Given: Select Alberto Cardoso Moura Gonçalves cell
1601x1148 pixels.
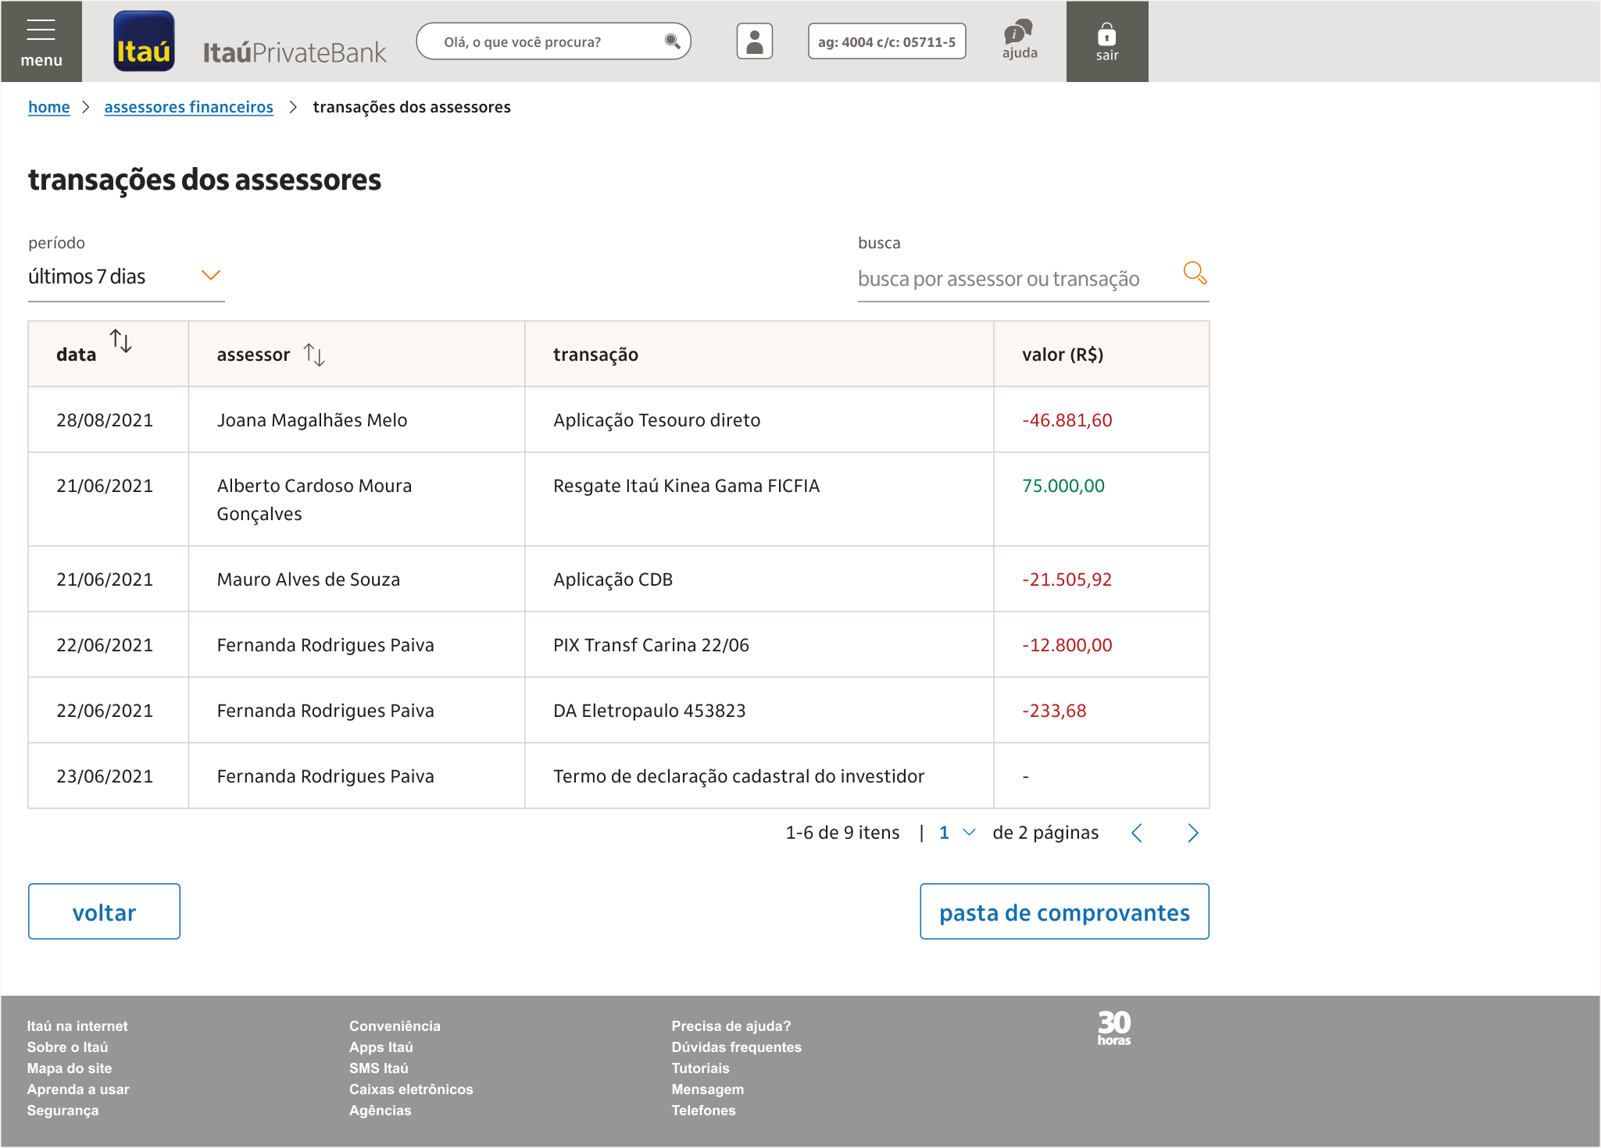Looking at the screenshot, I should [356, 499].
